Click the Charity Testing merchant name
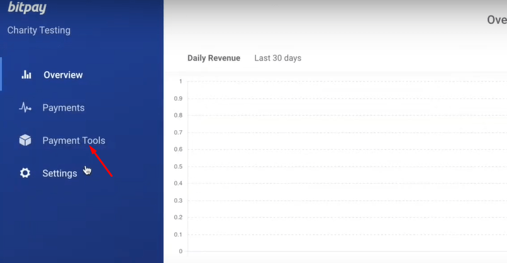 click(39, 30)
